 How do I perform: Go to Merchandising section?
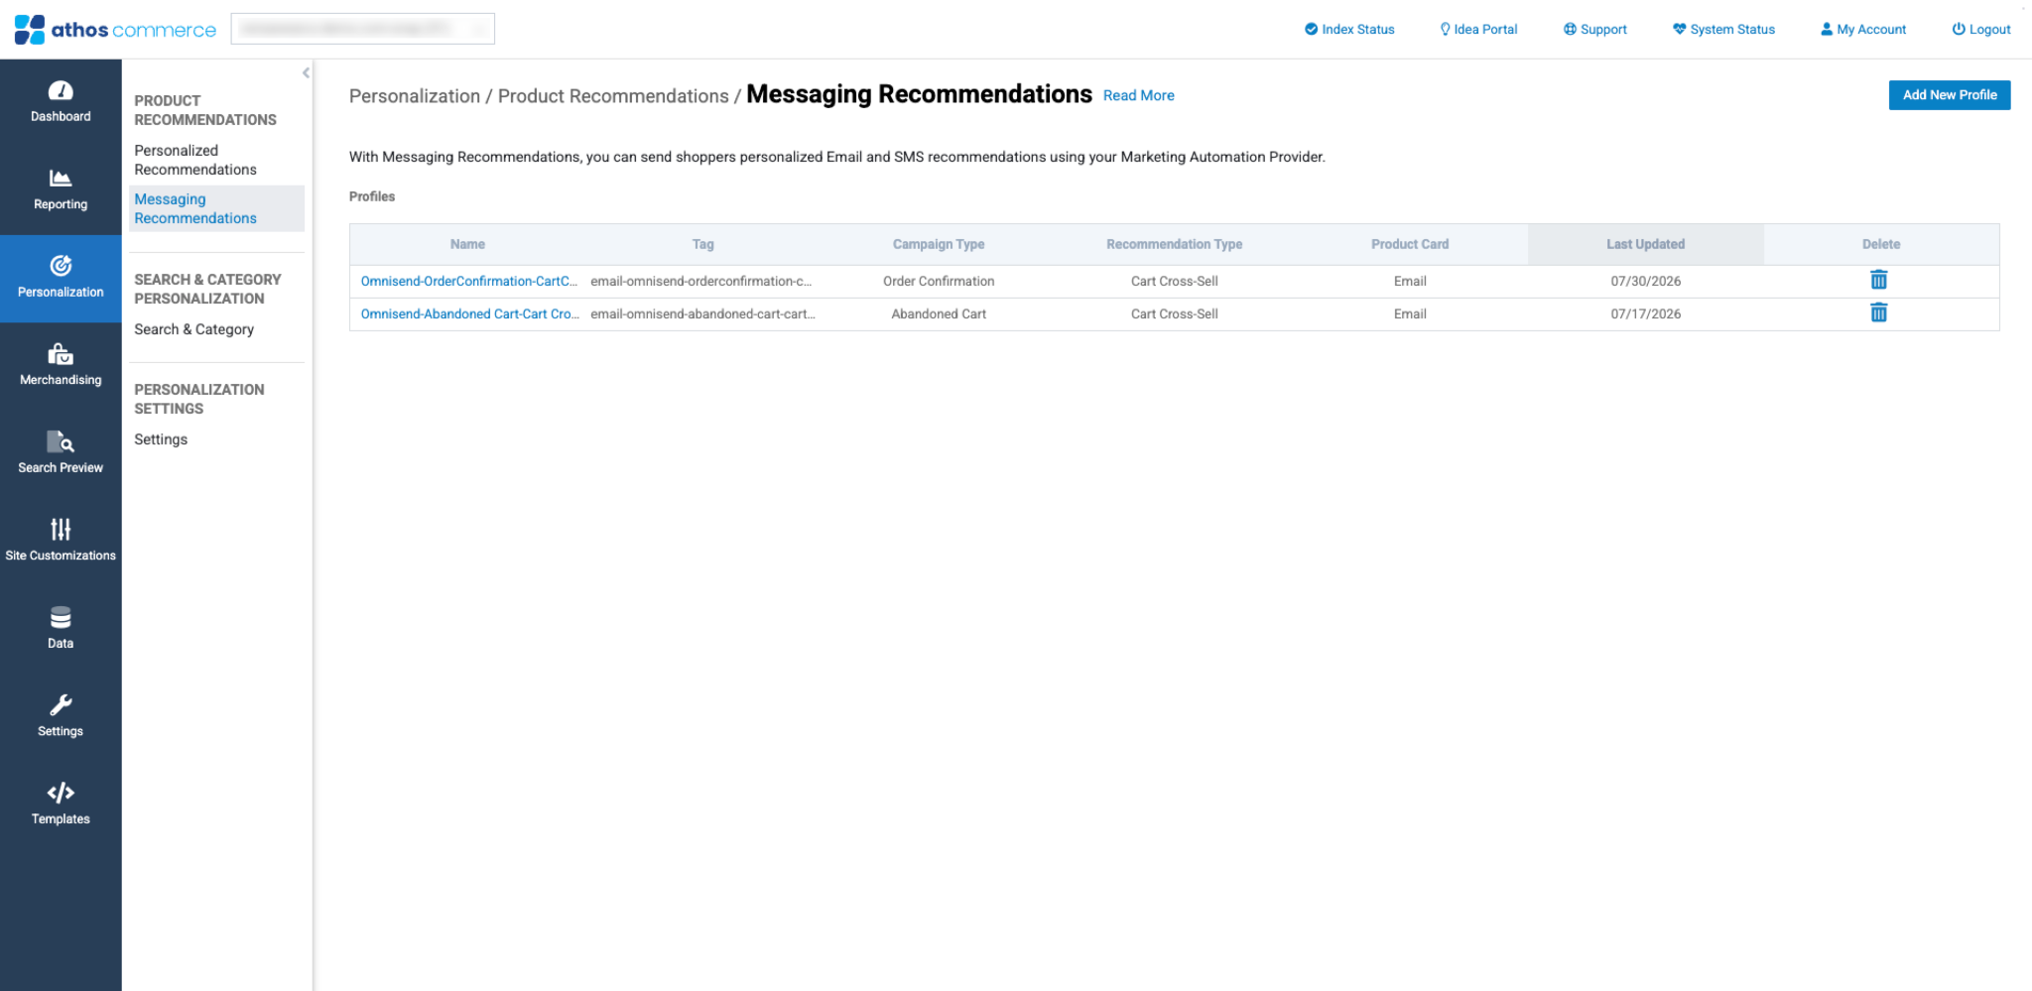point(61,366)
